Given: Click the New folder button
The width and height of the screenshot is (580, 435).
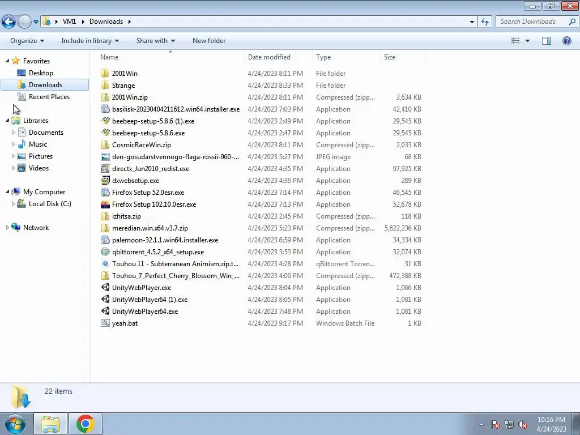Looking at the screenshot, I should click(209, 41).
